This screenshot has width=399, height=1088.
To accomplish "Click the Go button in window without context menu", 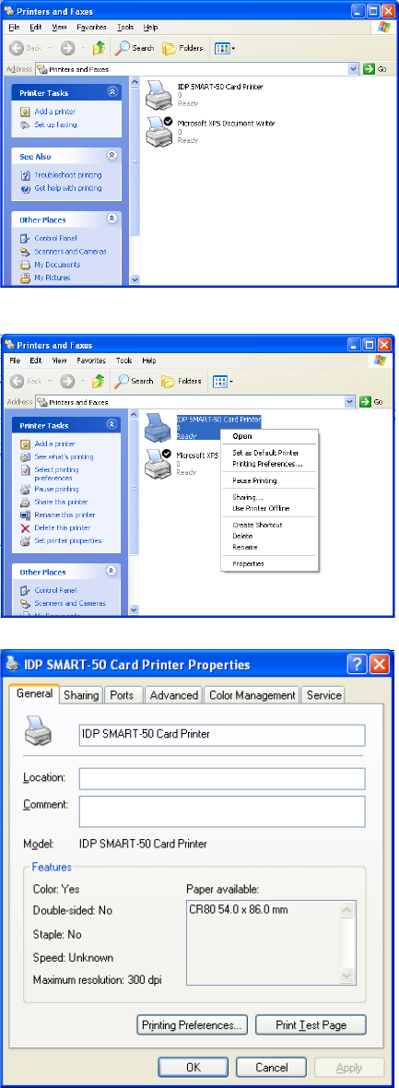I will (x=374, y=69).
